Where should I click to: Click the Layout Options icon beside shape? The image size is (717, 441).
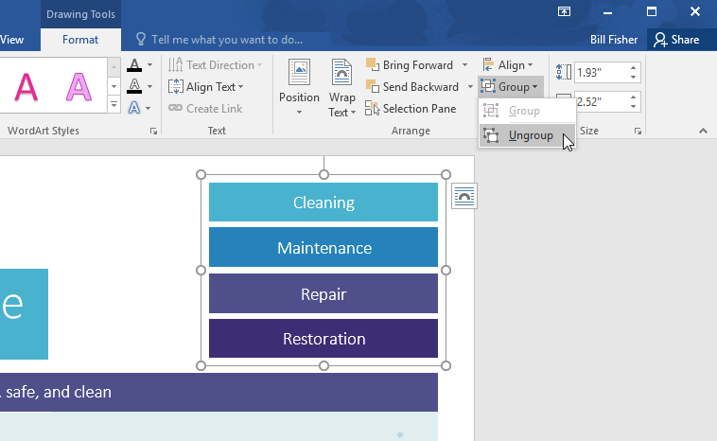click(x=463, y=196)
